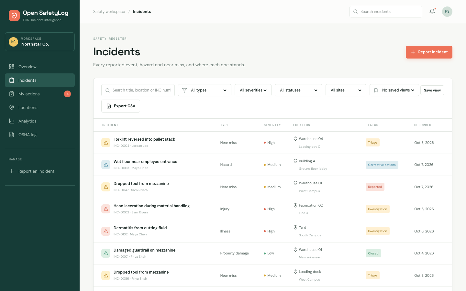Click the warning icon for Wet floor incident
This screenshot has width=466, height=291.
[x=106, y=165]
